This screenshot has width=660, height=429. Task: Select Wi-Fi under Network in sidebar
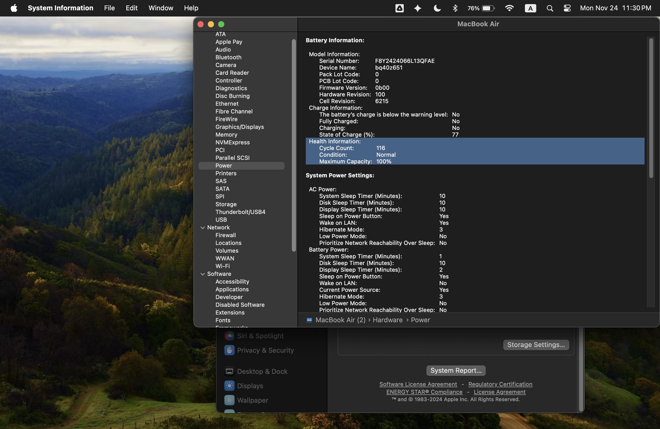tap(222, 266)
